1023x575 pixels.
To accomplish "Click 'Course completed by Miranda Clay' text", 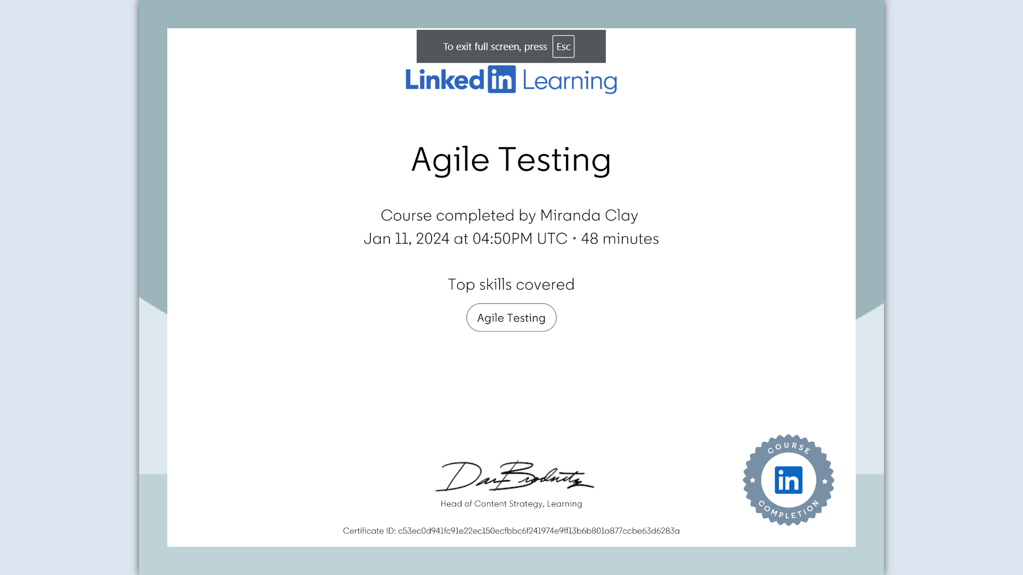I will [509, 215].
